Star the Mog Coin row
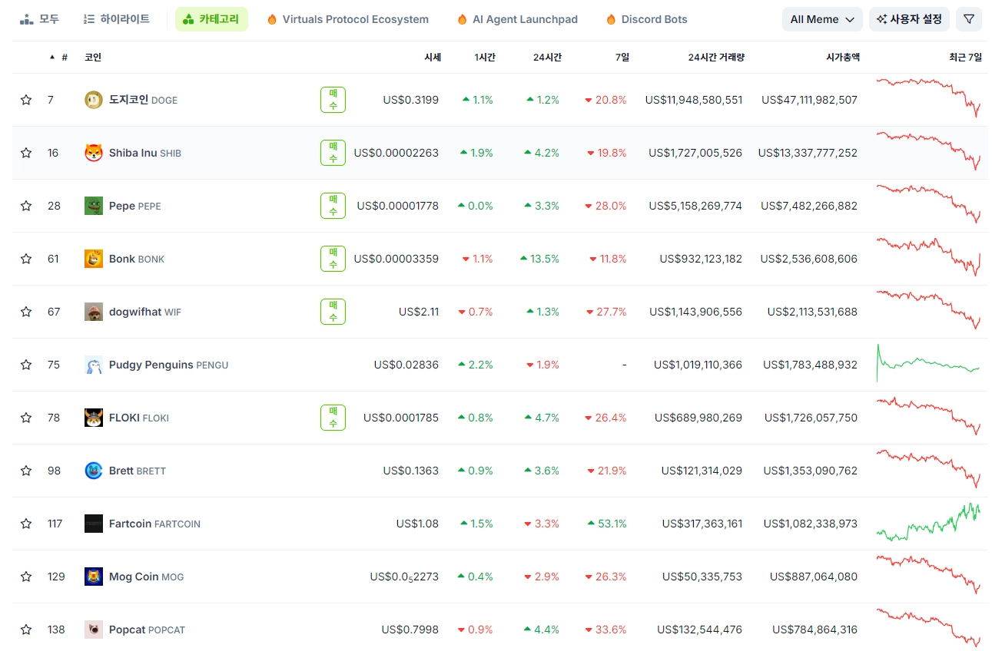Image resolution: width=992 pixels, height=651 pixels. [x=26, y=577]
